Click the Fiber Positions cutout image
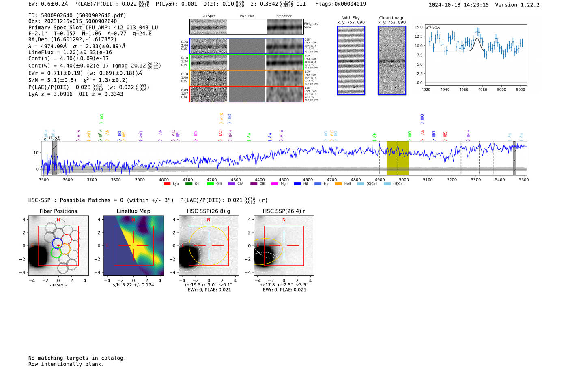Viewport: 568px width, 386px height. click(x=58, y=246)
